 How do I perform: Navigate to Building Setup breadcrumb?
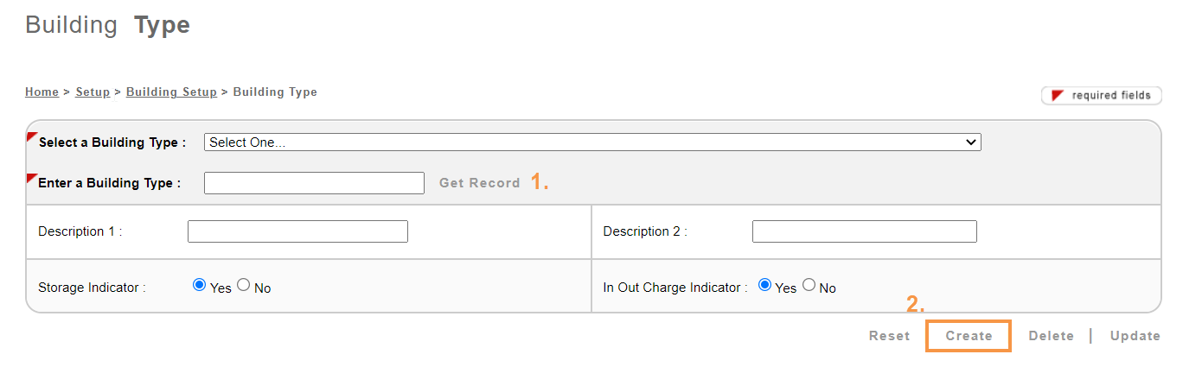(171, 92)
